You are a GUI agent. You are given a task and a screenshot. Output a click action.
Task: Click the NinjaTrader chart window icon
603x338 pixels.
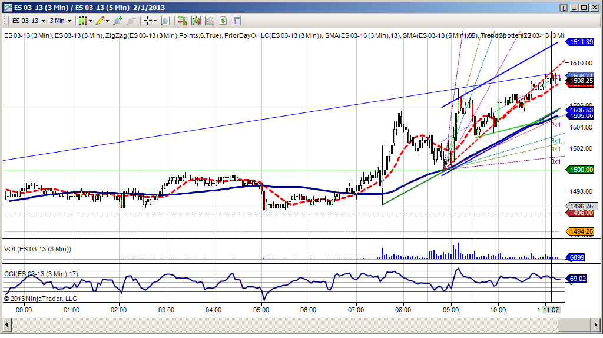(x=8, y=7)
